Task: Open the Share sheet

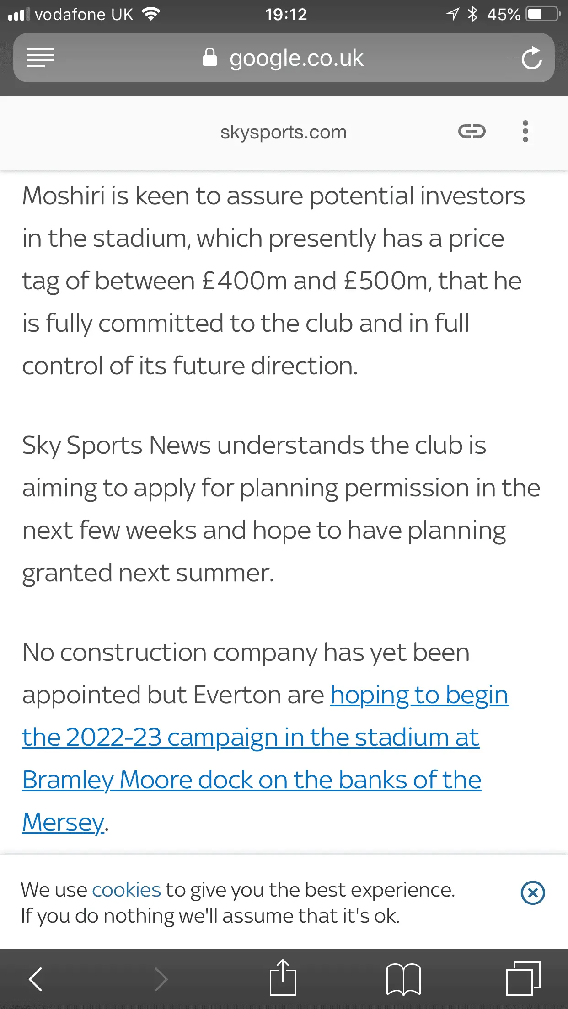Action: click(283, 978)
